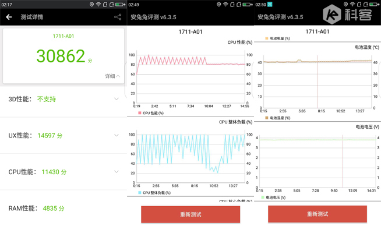Tap the vertical marker line in the 电池温度 chart

(317, 82)
